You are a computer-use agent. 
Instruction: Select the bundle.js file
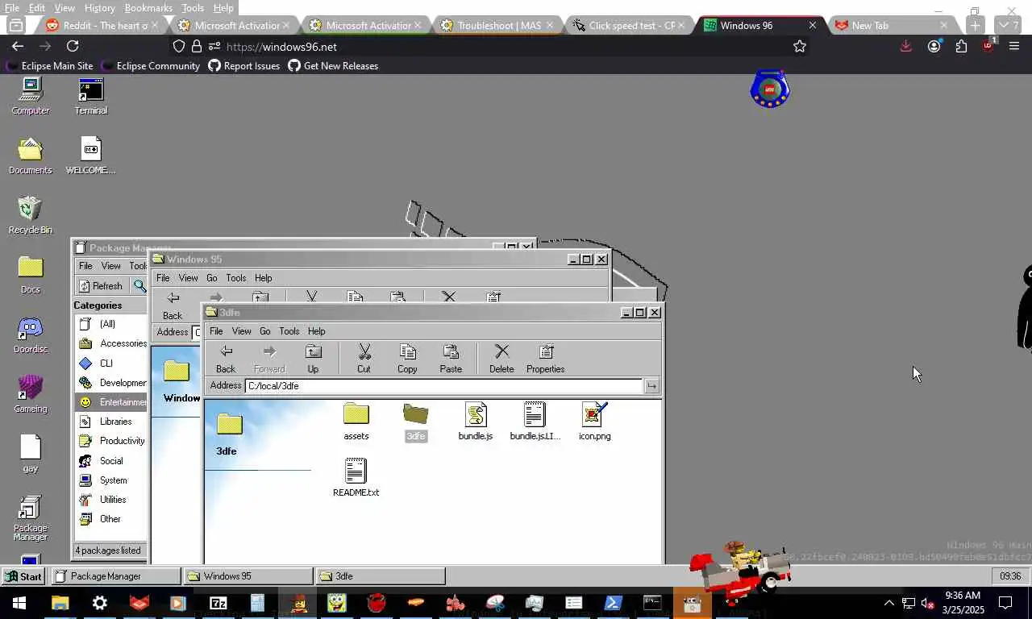click(x=475, y=422)
